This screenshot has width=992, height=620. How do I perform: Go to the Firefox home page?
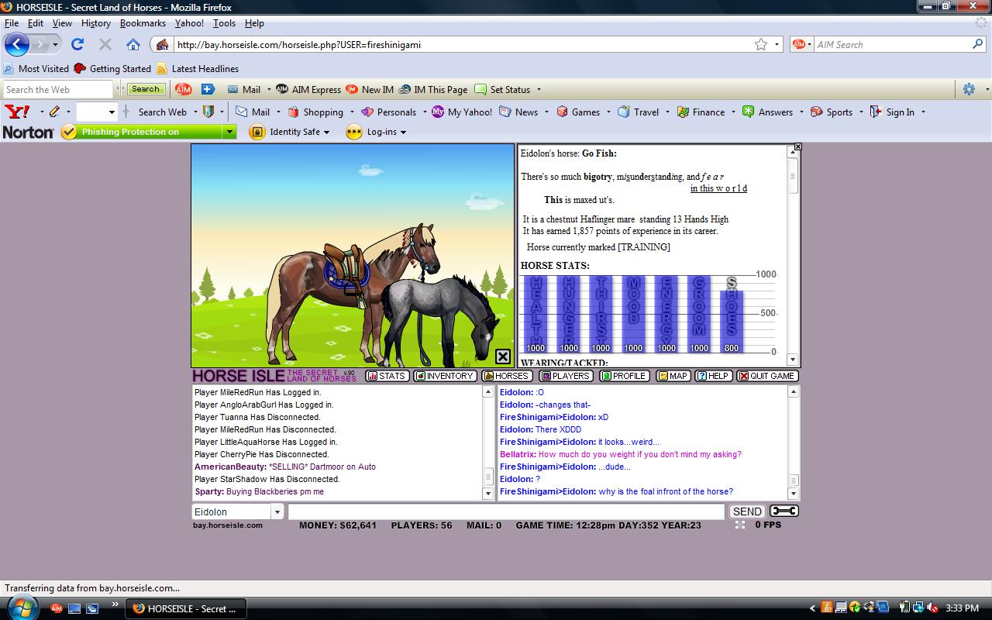click(133, 44)
